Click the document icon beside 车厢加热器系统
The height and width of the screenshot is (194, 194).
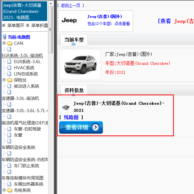pos(9,184)
